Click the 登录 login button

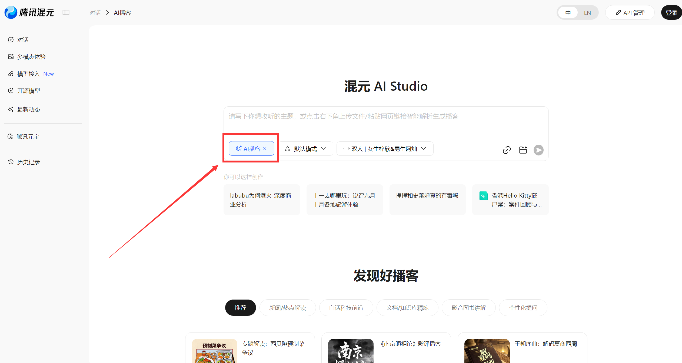tap(671, 13)
